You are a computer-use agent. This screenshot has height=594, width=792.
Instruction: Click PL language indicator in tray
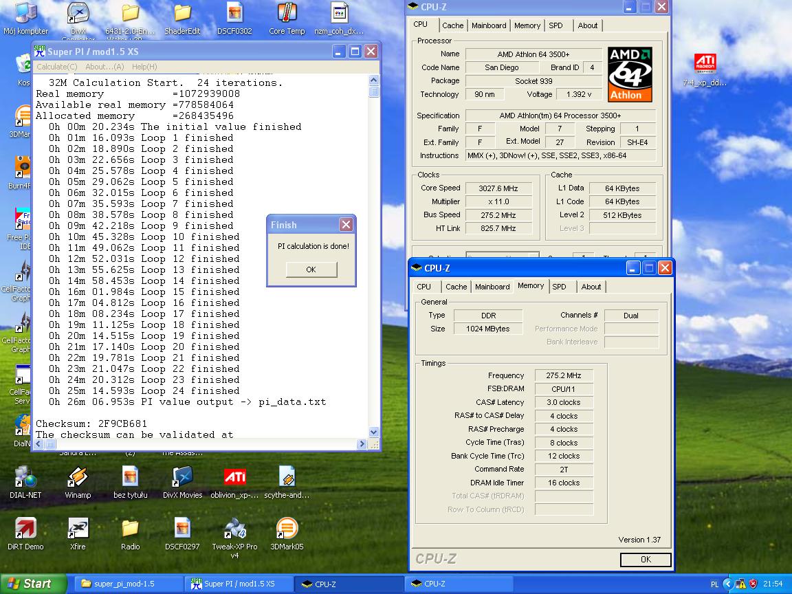714,584
